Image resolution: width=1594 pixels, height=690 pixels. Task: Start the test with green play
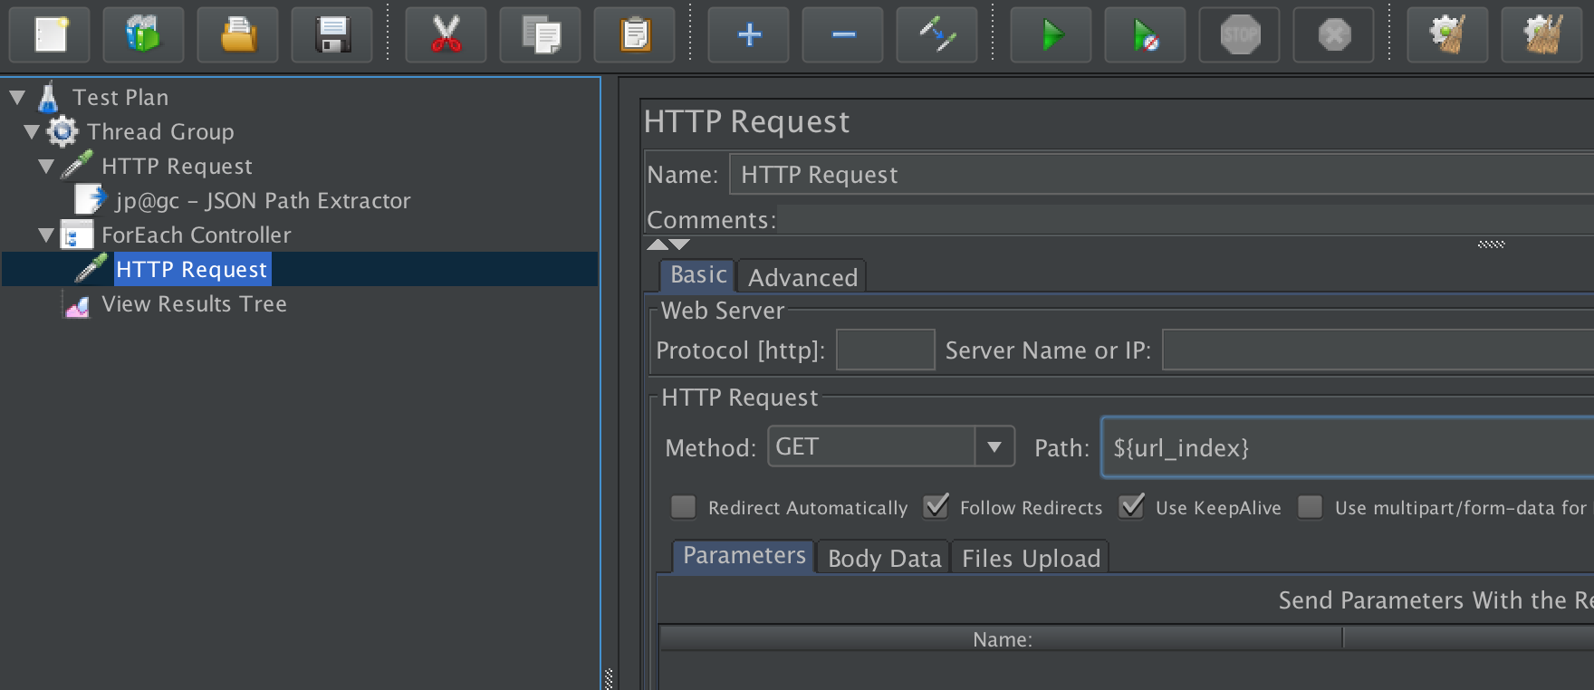[x=1051, y=35]
